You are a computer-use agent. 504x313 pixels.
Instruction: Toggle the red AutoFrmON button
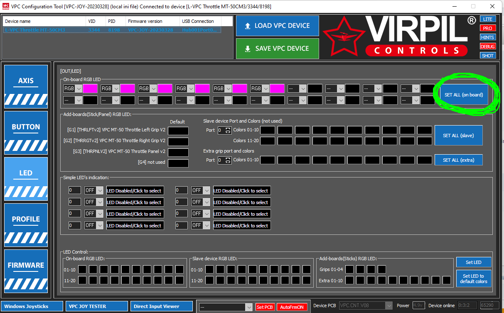pyautogui.click(x=292, y=307)
